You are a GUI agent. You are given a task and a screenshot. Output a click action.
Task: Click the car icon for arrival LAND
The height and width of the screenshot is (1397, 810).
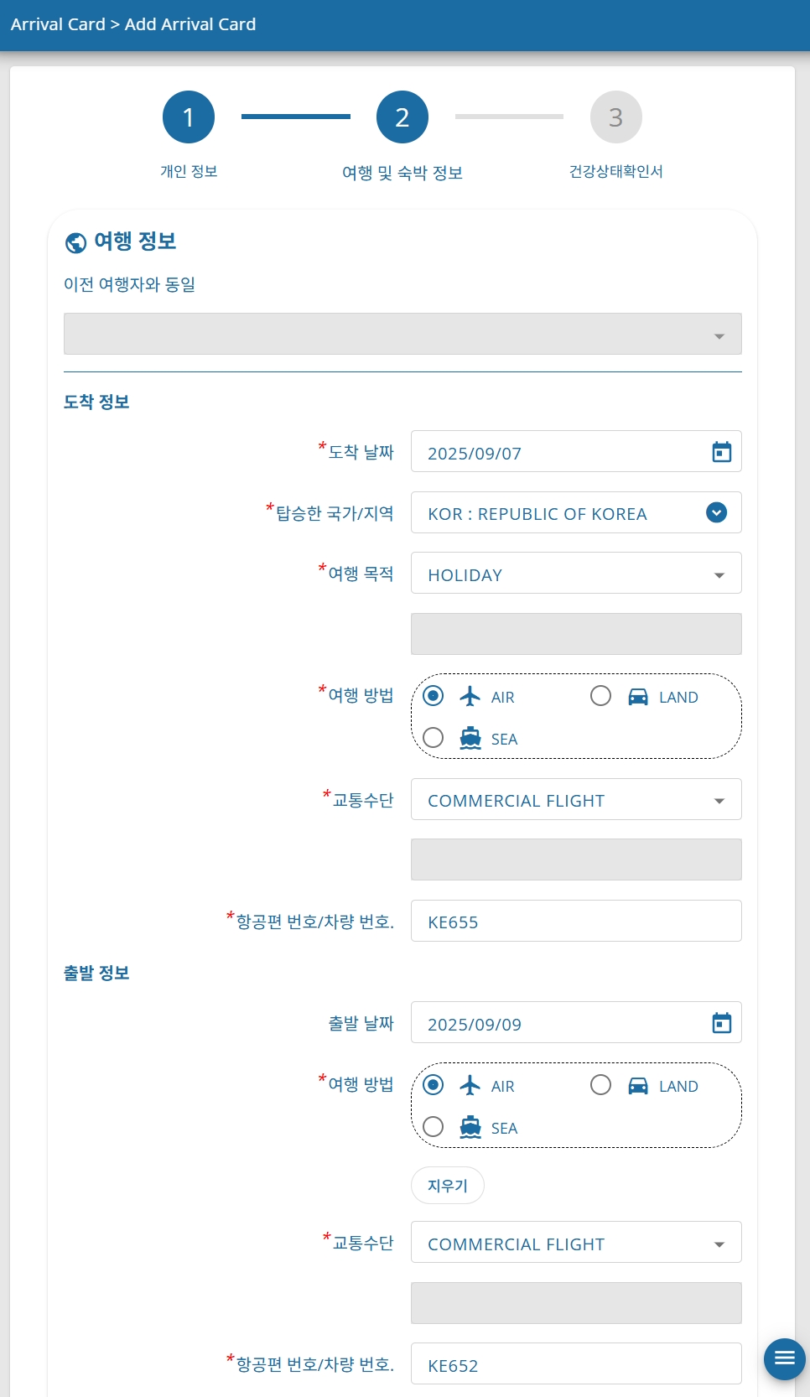[638, 696]
